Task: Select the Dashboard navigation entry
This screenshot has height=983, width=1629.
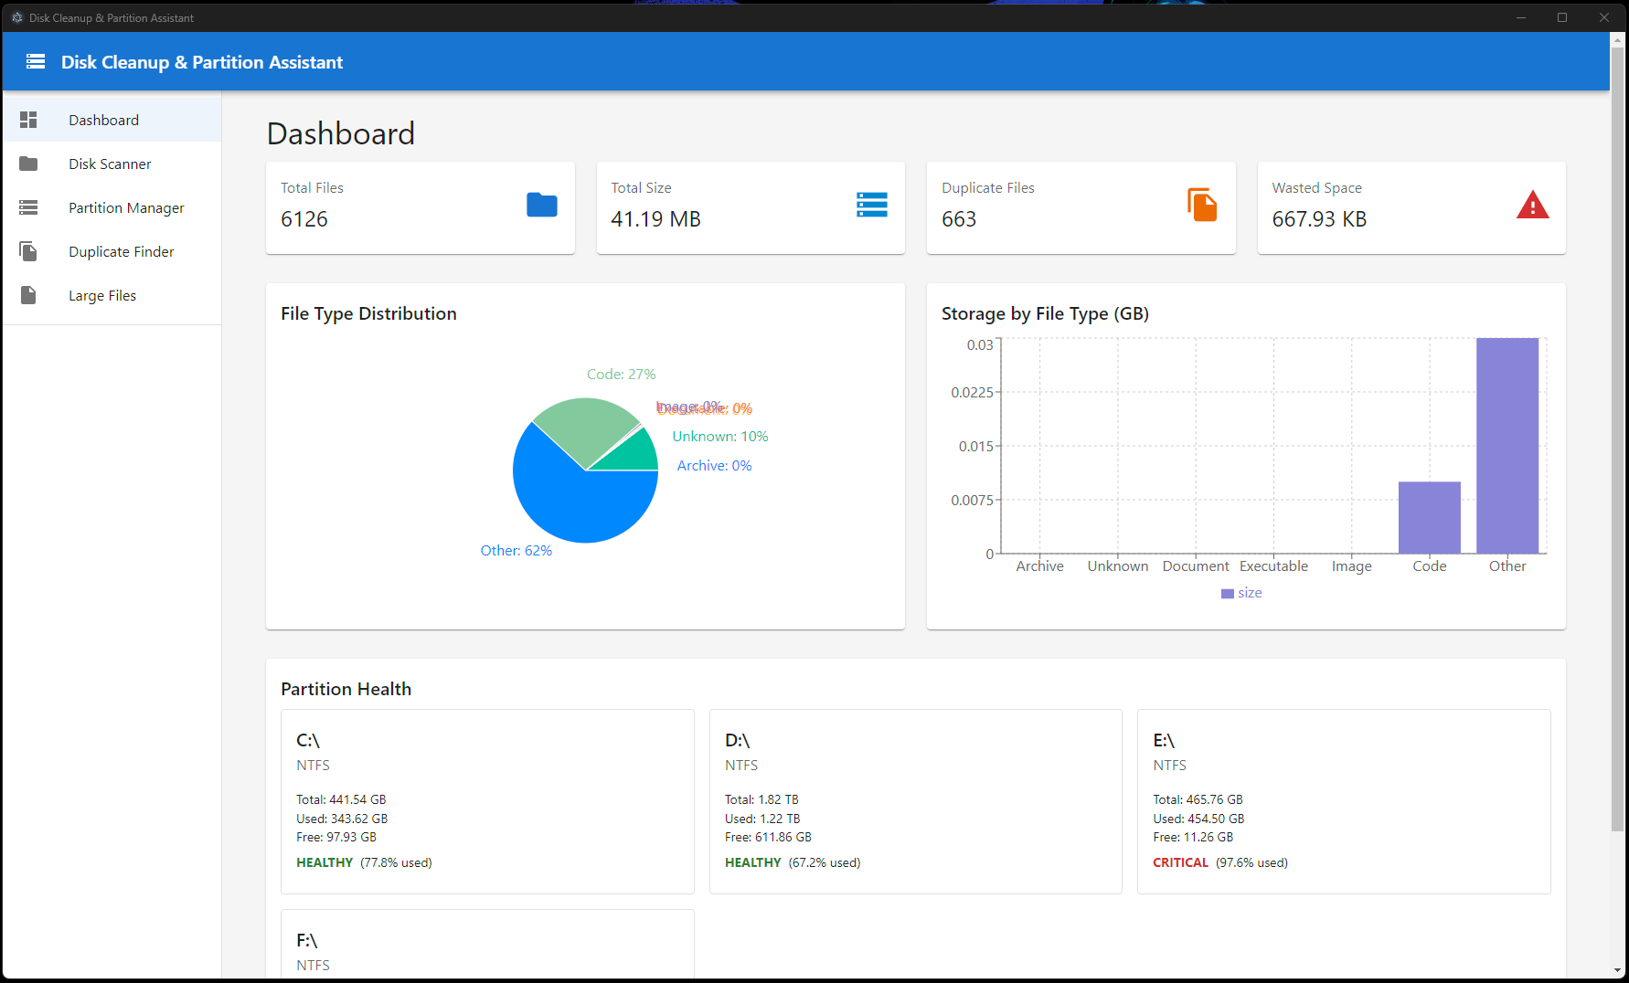Action: click(103, 119)
